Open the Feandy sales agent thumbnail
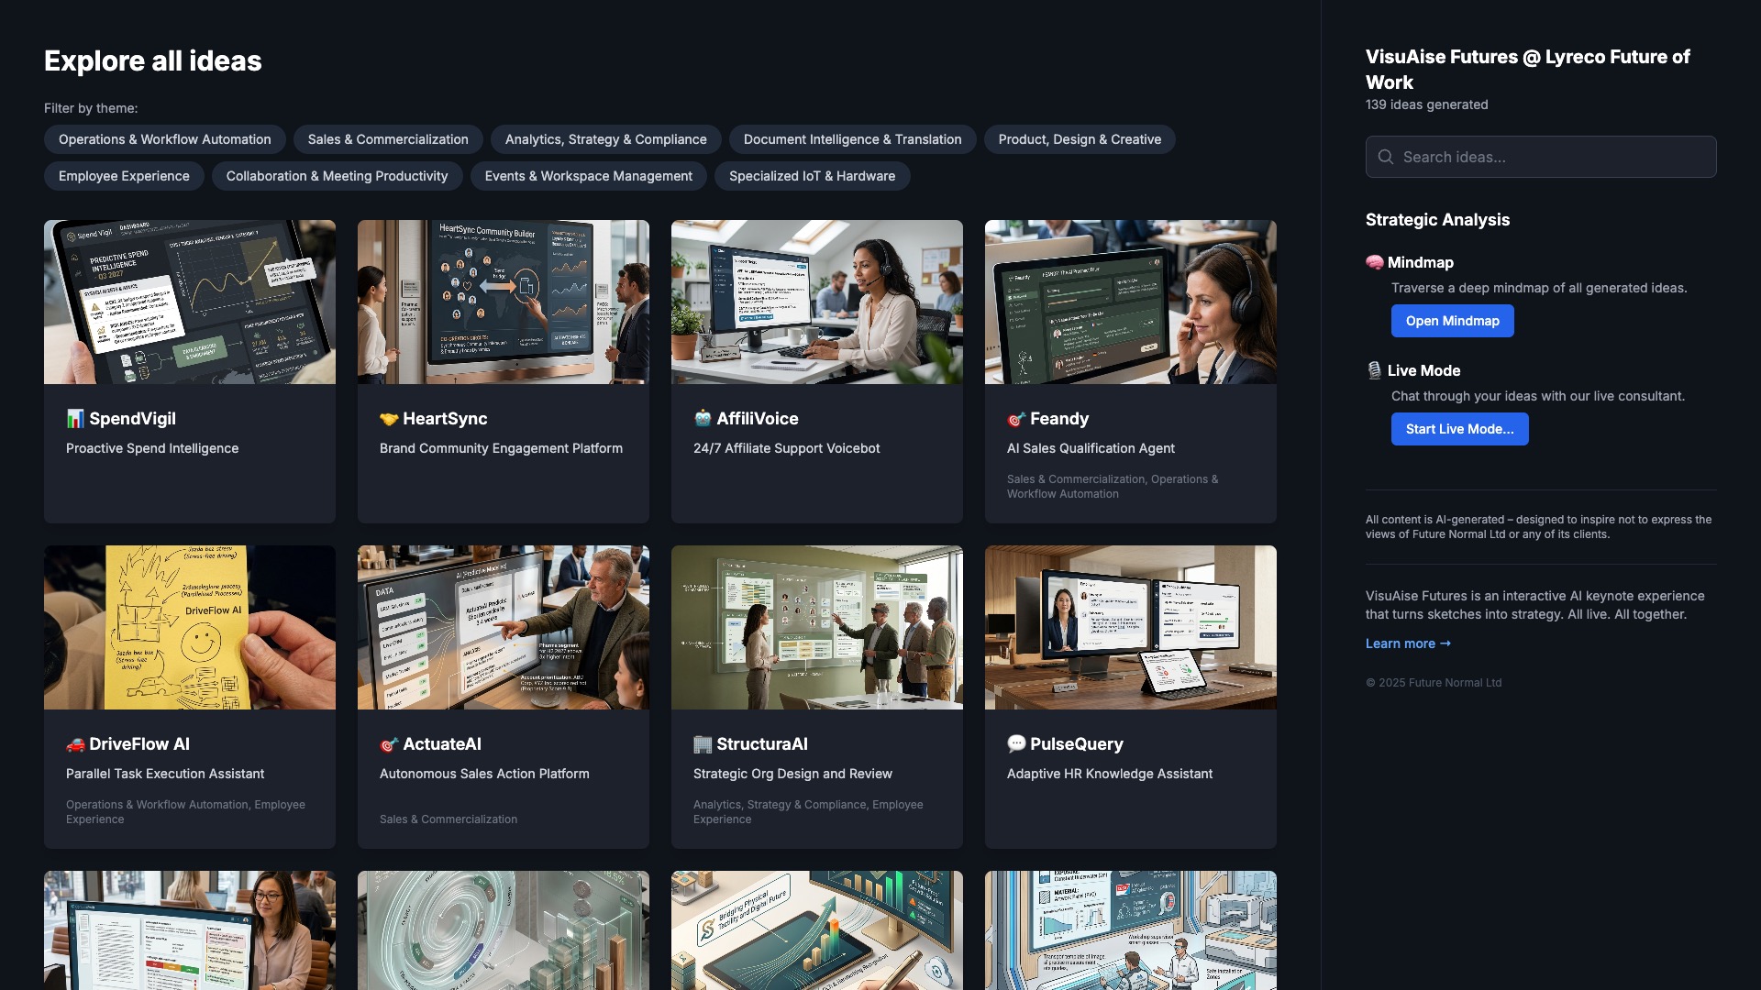This screenshot has height=990, width=1761. [1131, 302]
